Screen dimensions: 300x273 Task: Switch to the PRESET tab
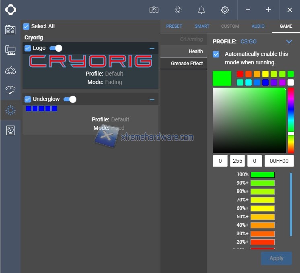coord(174,26)
